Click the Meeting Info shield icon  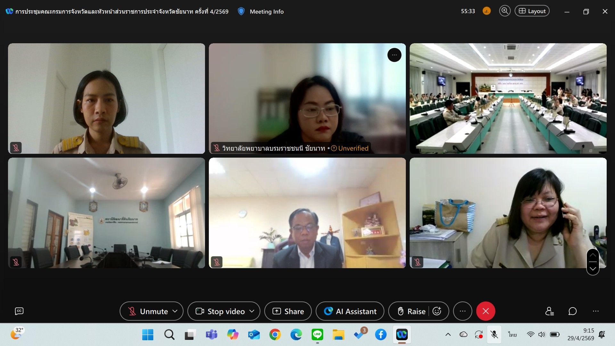click(241, 12)
